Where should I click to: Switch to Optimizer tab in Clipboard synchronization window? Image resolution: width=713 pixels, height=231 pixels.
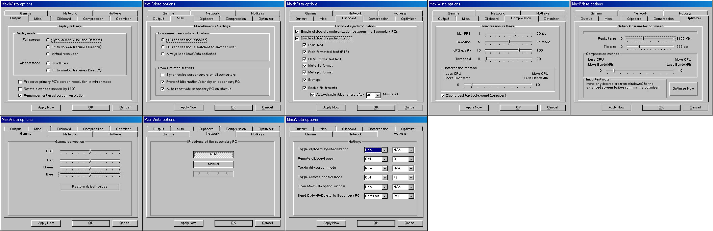coord(409,19)
